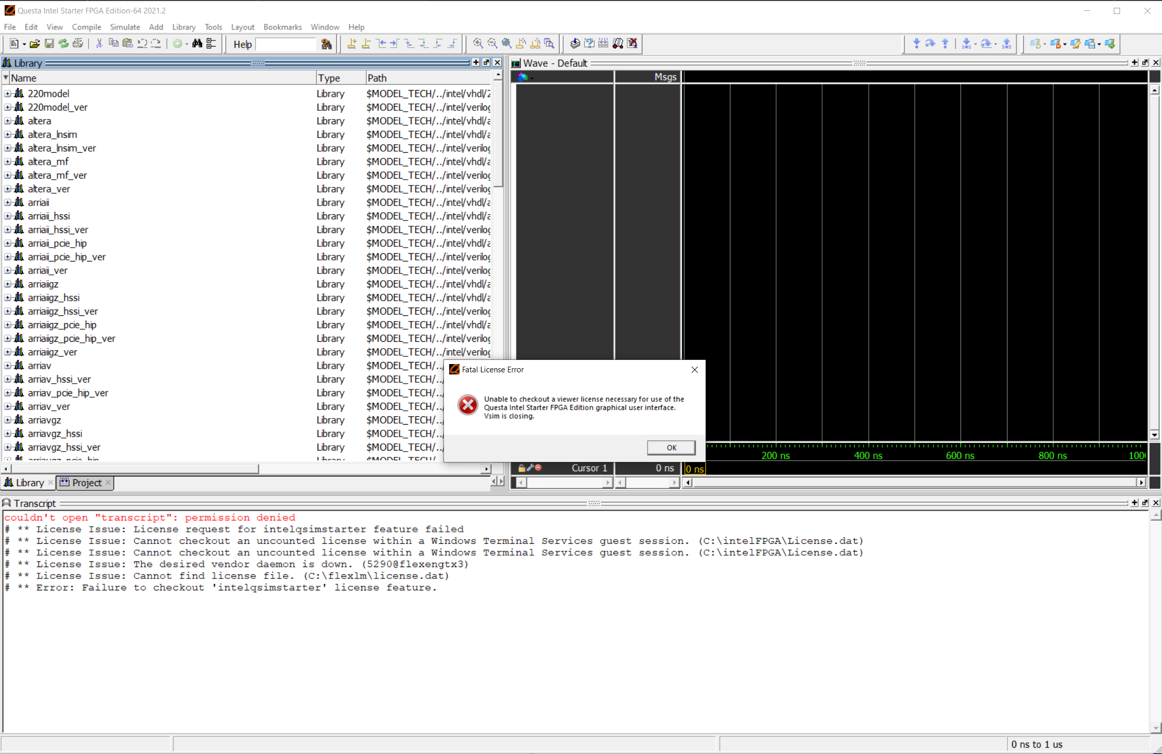Select the Find icon (binoculars) in the toolbar

coord(197,44)
